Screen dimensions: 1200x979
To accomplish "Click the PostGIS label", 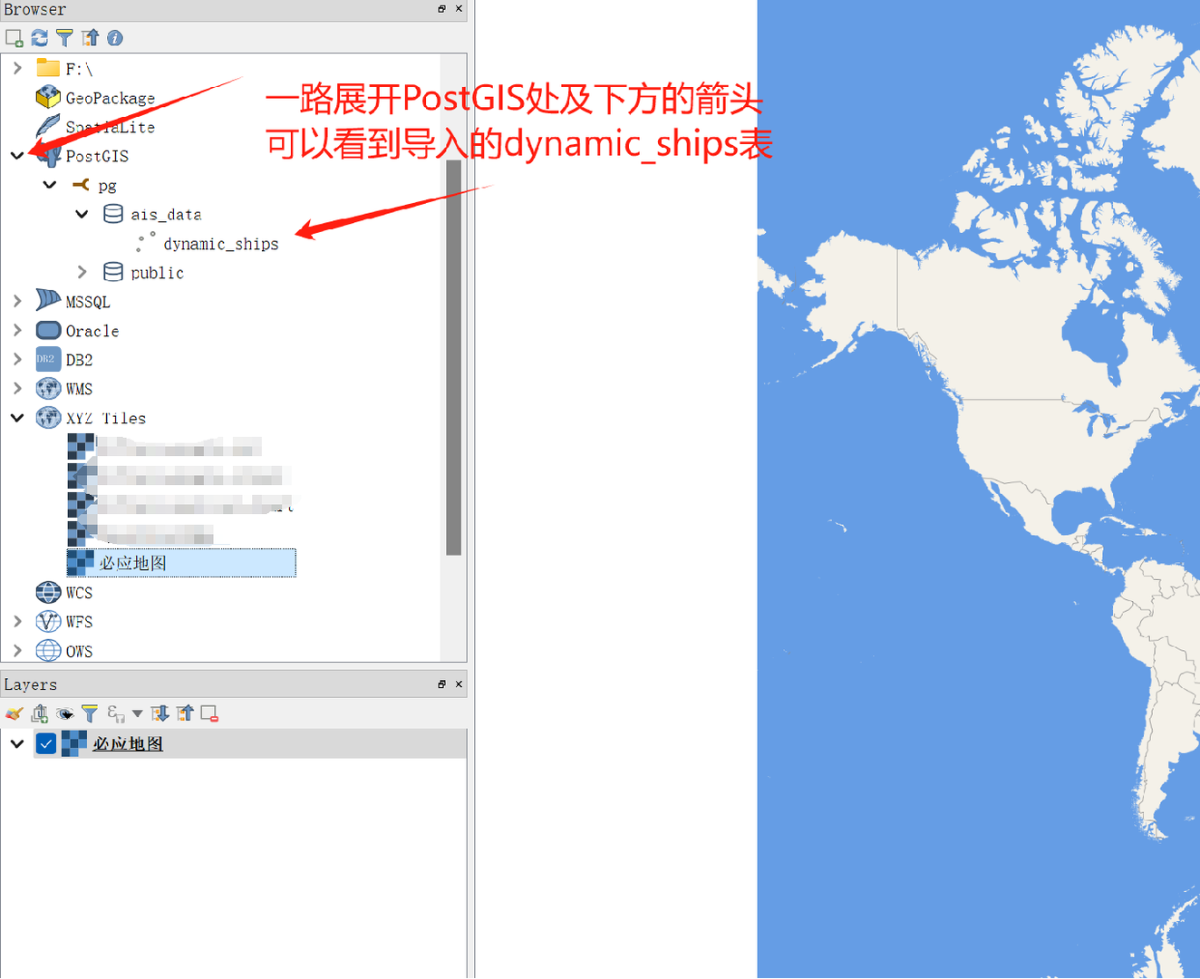I will pyautogui.click(x=97, y=156).
